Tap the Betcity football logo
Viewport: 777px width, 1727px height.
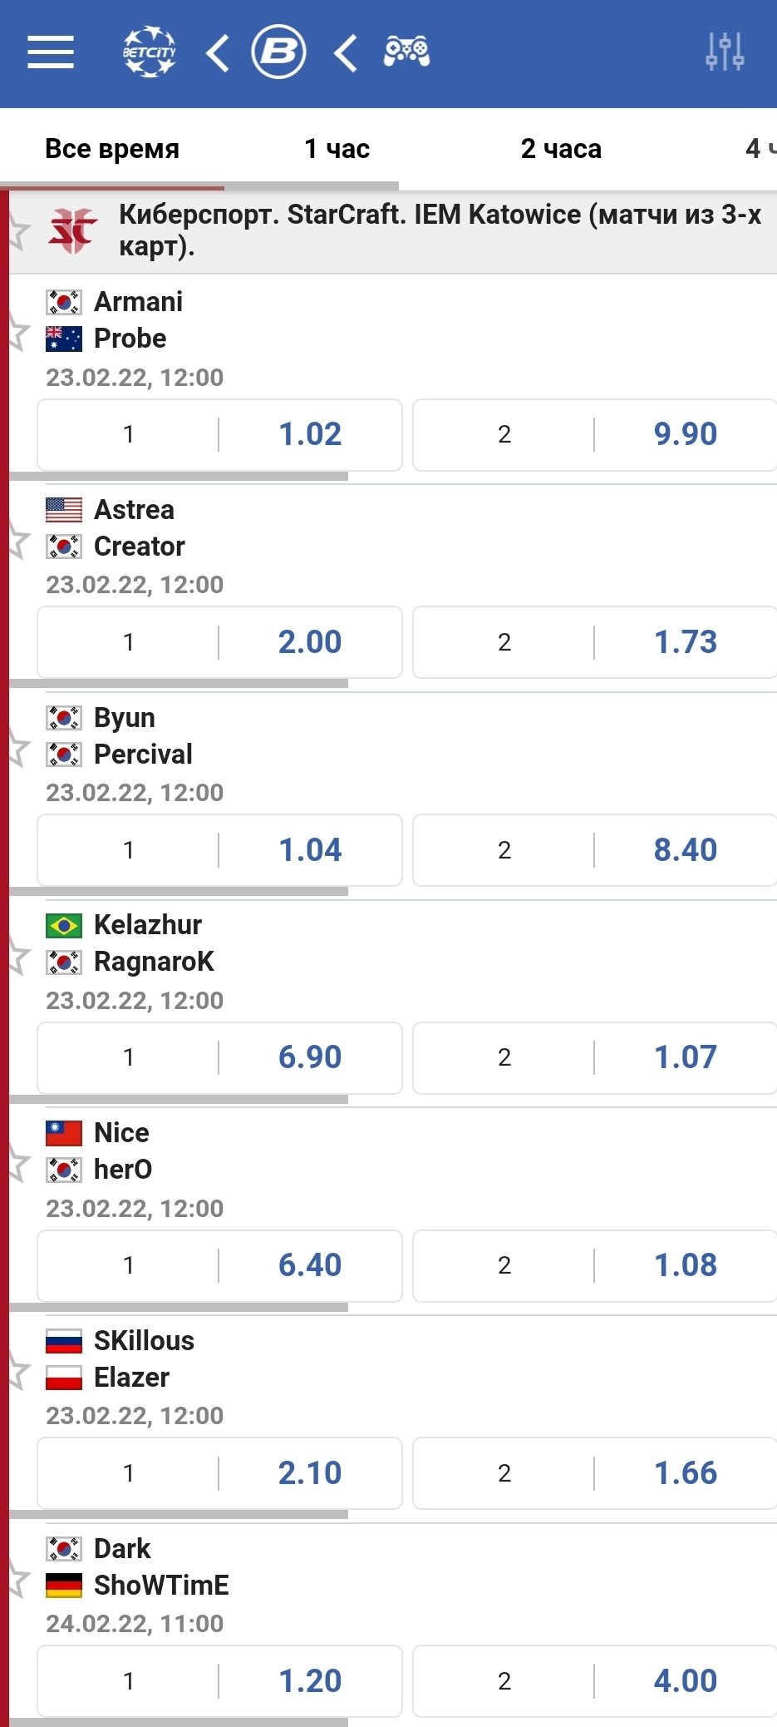[x=150, y=52]
